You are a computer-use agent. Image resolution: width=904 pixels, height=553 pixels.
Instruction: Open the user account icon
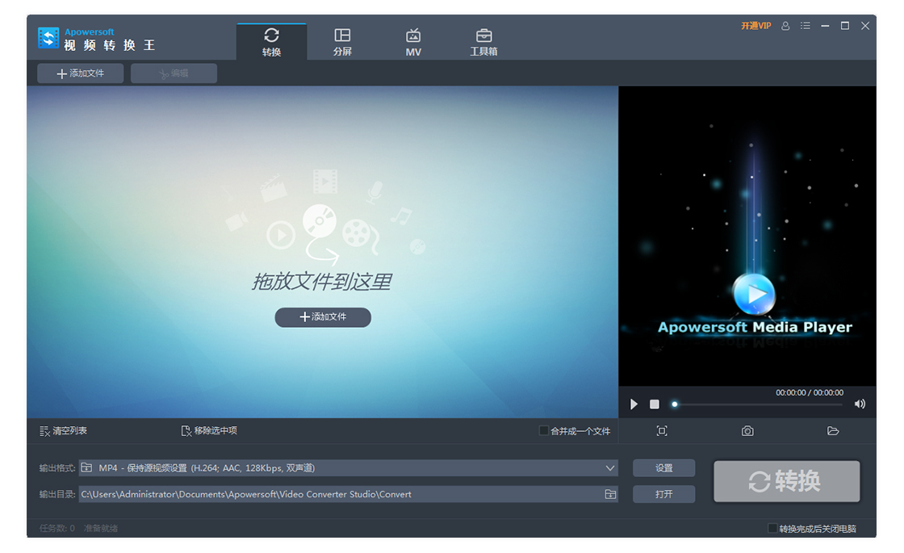pos(785,26)
